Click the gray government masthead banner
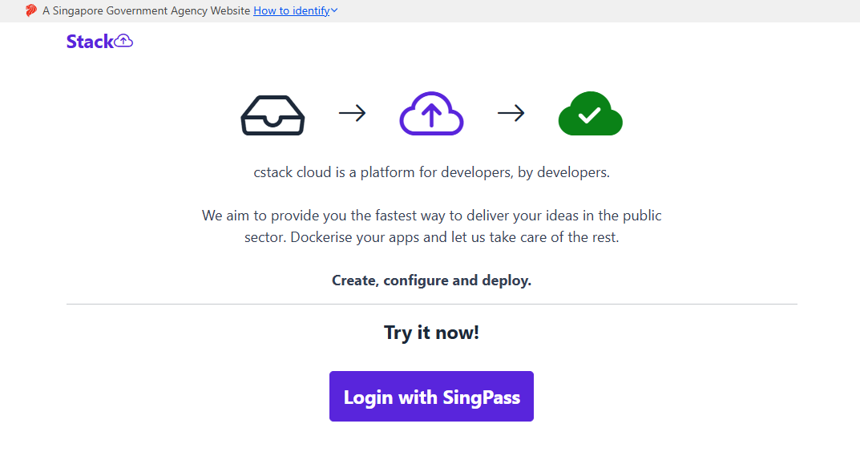 [x=430, y=11]
